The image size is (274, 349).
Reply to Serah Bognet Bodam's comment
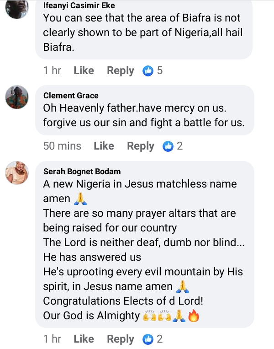[121, 339]
